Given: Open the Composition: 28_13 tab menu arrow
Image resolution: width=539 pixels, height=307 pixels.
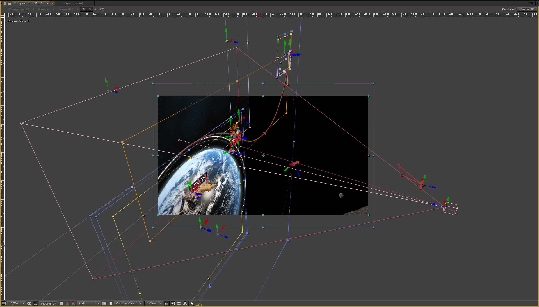Looking at the screenshot, I should [47, 3].
